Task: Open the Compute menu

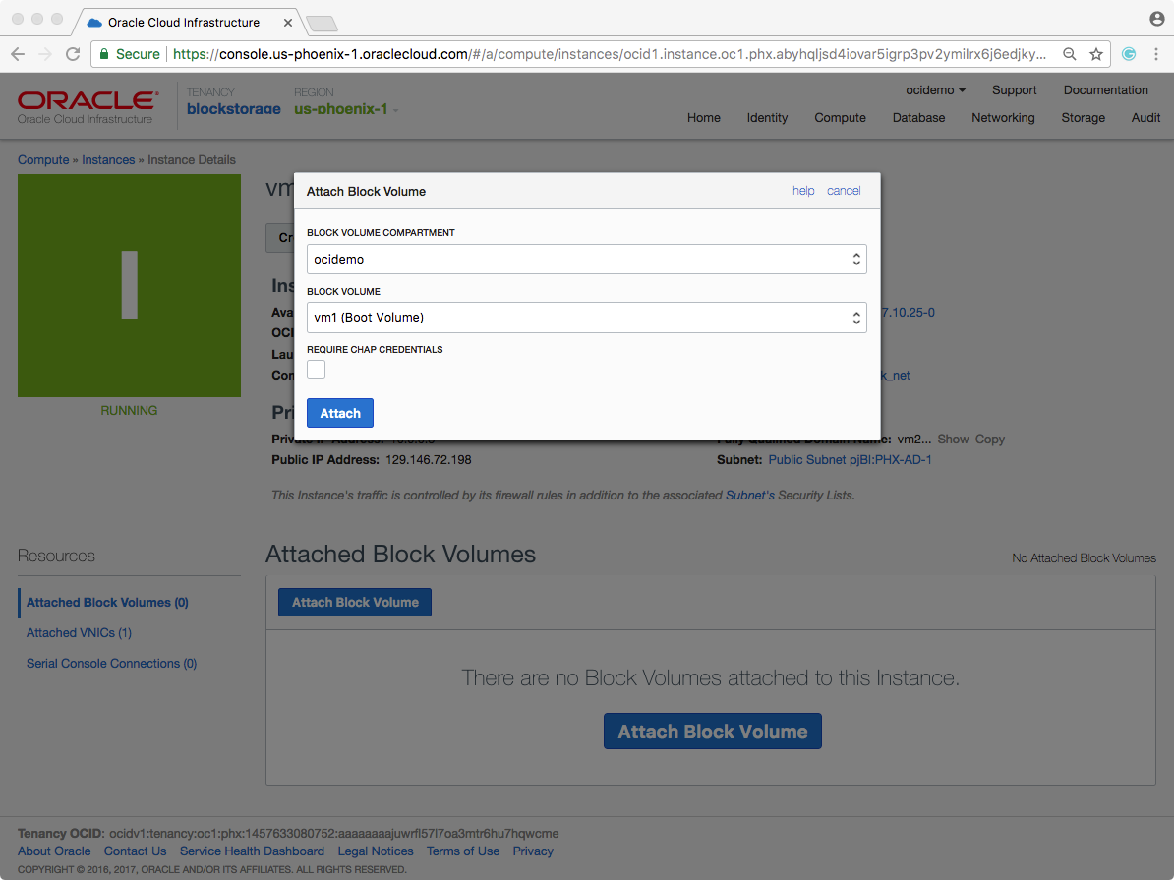Action: 840,118
